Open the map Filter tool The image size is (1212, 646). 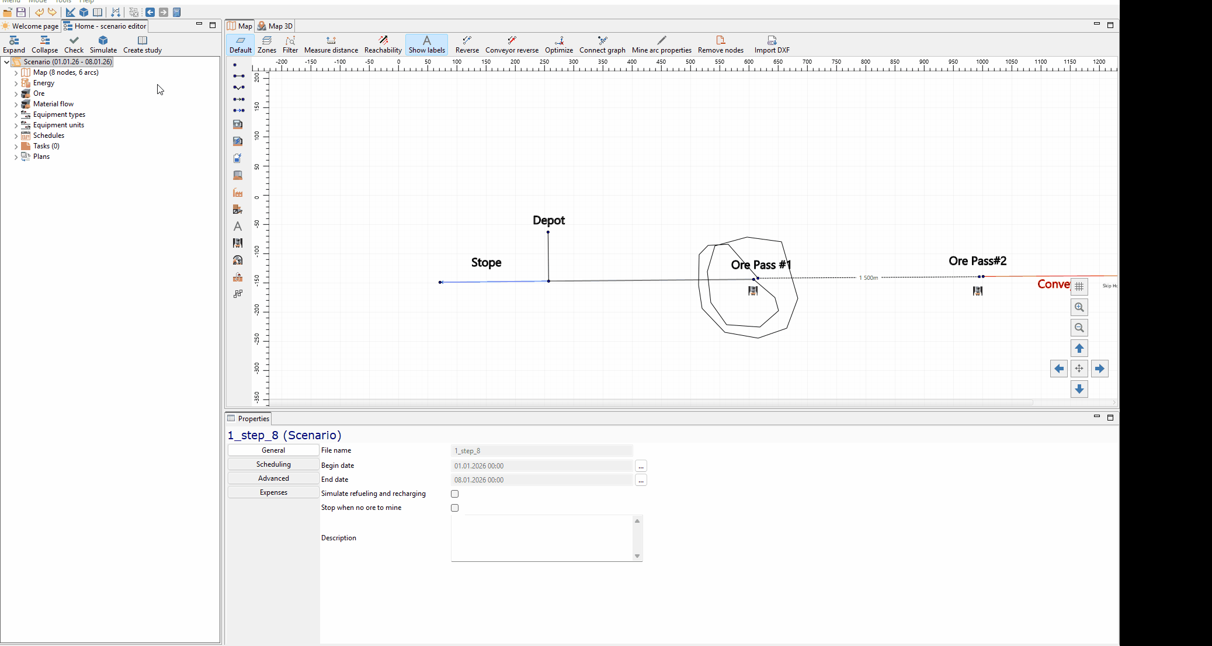(290, 44)
